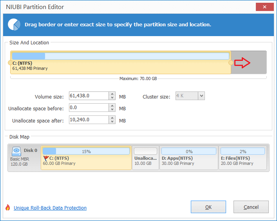Increase Volume size with up arrow
The width and height of the screenshot is (277, 221).
[x=112, y=94]
